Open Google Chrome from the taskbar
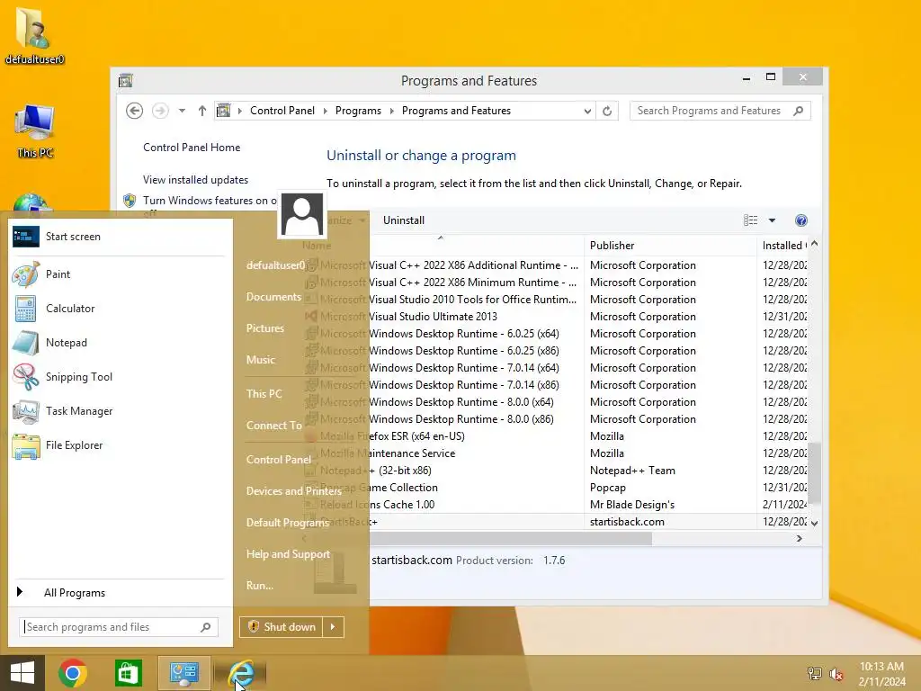Viewport: 921px width, 691px height. [x=73, y=673]
